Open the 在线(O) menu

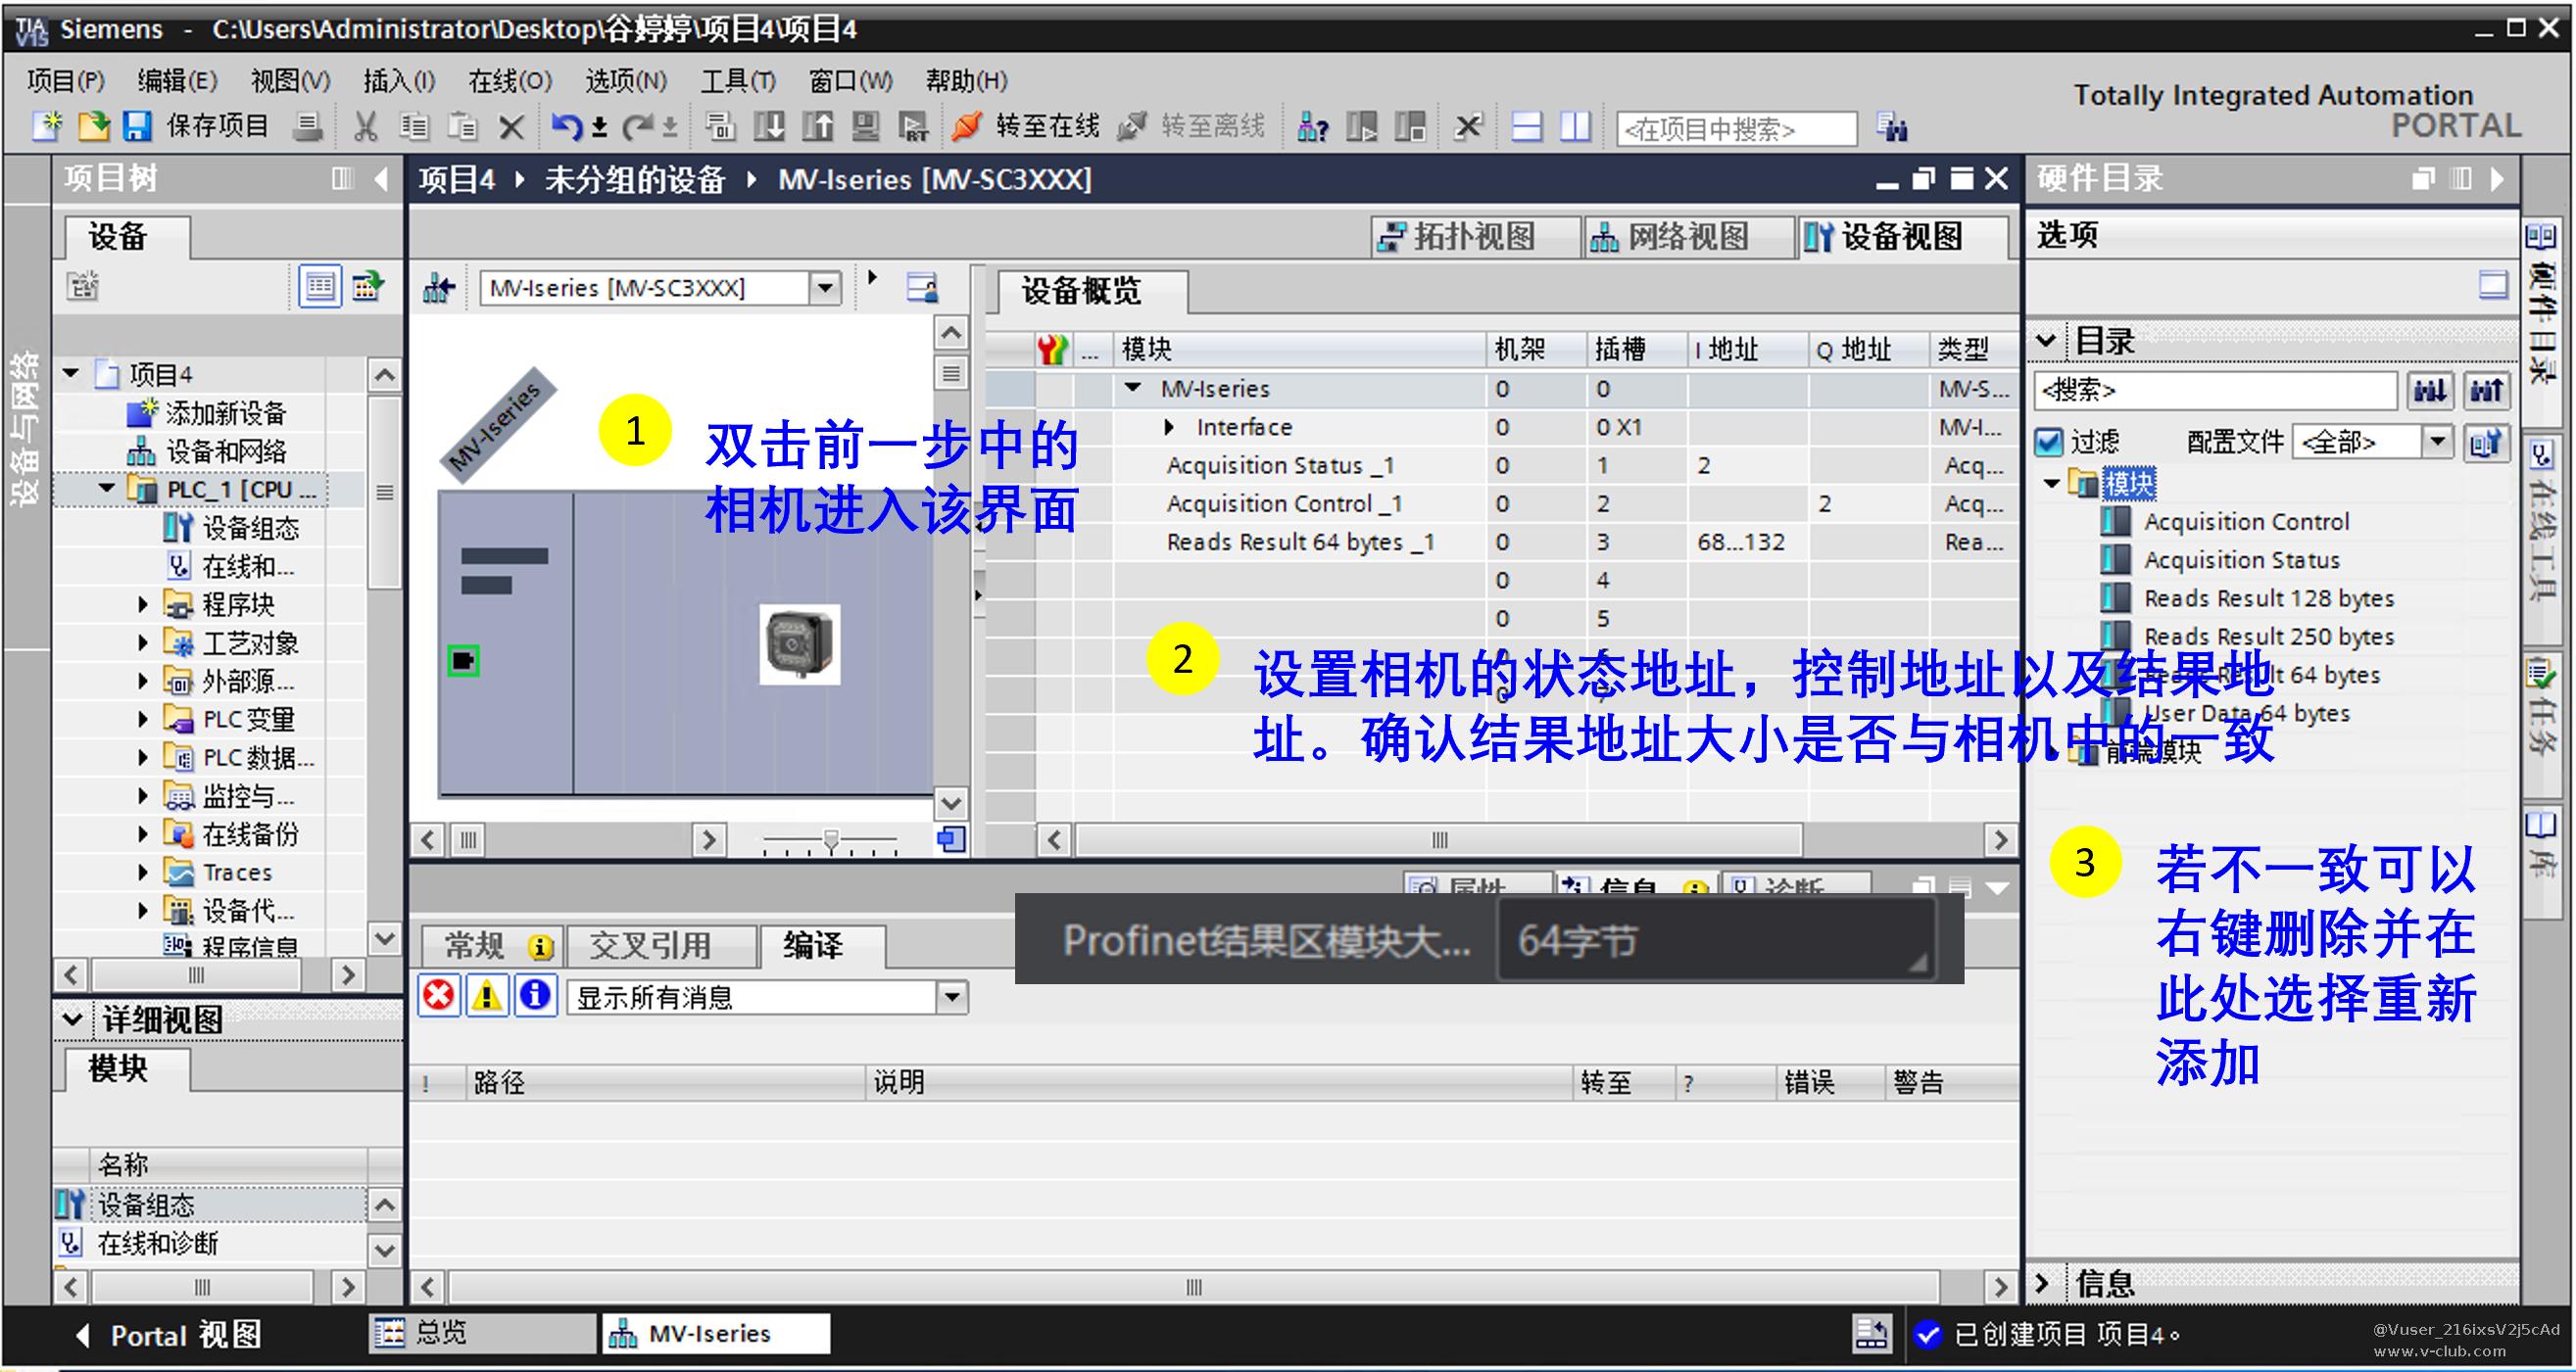(x=510, y=80)
